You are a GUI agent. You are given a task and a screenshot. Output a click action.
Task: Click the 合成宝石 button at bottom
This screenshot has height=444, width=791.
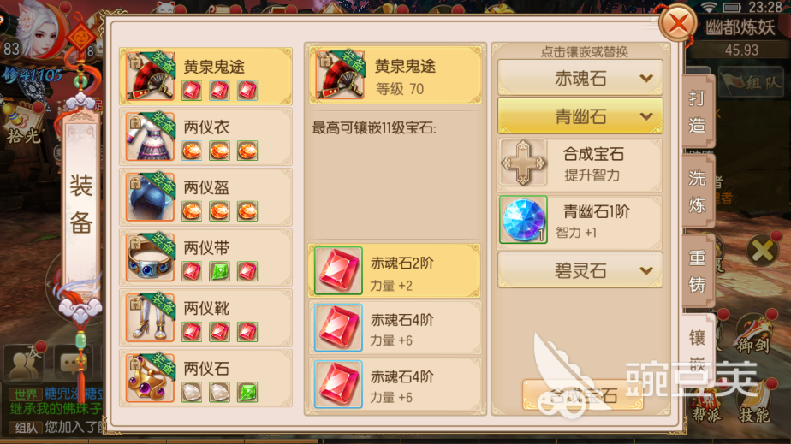[x=583, y=395]
